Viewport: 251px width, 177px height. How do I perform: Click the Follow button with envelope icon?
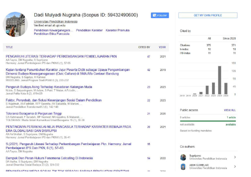click(159, 15)
